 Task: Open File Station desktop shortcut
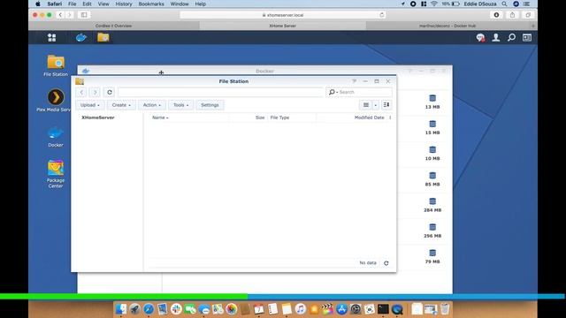point(56,65)
